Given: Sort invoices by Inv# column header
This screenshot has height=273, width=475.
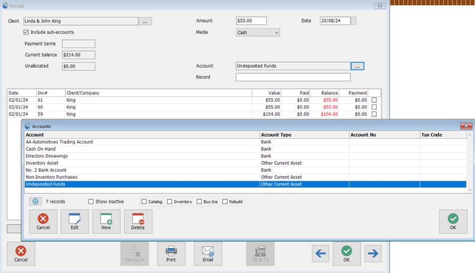Looking at the screenshot, I should (x=51, y=93).
